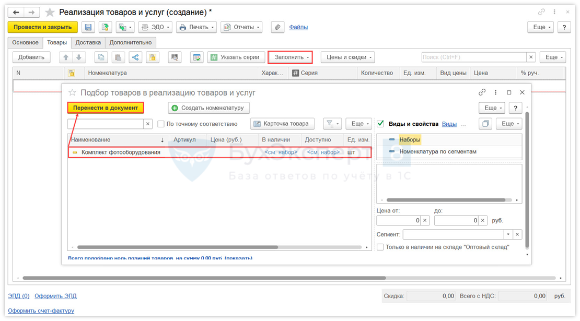Click the Цена от input field
Image resolution: width=580 pixels, height=321 pixels.
[399, 221]
